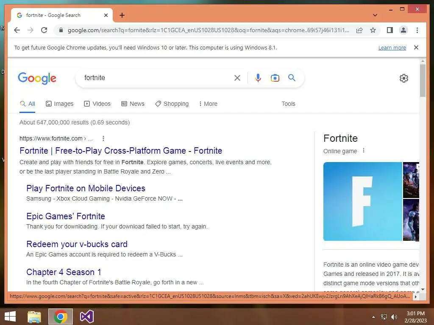434x325 pixels.
Task: Open the volume control tray icon
Action: pos(394,317)
